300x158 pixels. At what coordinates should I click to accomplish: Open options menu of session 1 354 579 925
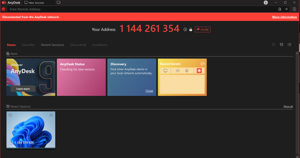[51, 142]
